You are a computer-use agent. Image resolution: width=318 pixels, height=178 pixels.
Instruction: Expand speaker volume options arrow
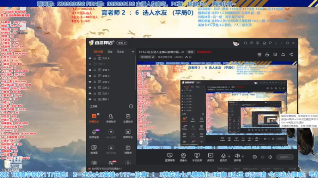pyautogui.click(x=243, y=156)
